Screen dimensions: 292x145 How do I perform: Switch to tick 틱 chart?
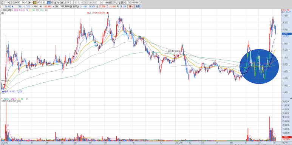[68, 3]
